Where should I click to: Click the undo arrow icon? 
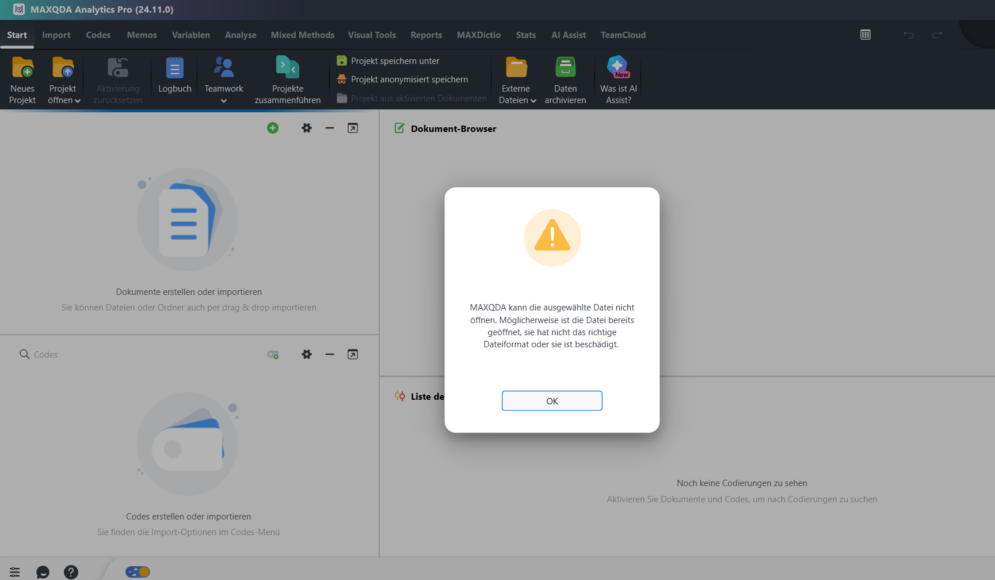pyautogui.click(x=909, y=35)
